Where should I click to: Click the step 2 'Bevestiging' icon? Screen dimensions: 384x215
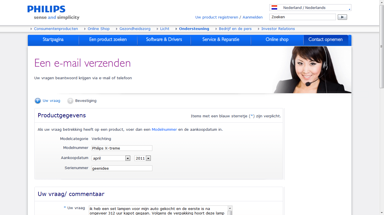click(x=70, y=101)
